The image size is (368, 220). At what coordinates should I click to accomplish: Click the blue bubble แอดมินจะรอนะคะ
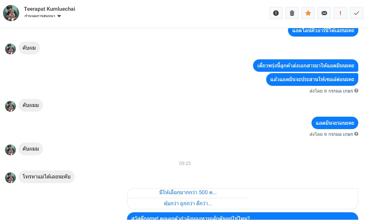pos(335,123)
